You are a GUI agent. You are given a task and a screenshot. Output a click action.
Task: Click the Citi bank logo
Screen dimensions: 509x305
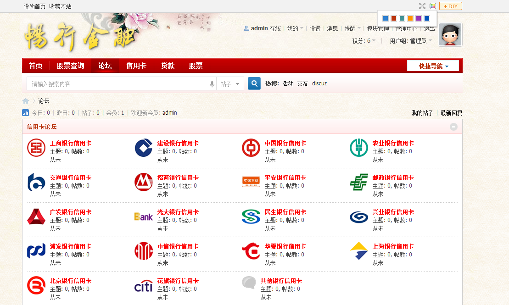tap(144, 286)
